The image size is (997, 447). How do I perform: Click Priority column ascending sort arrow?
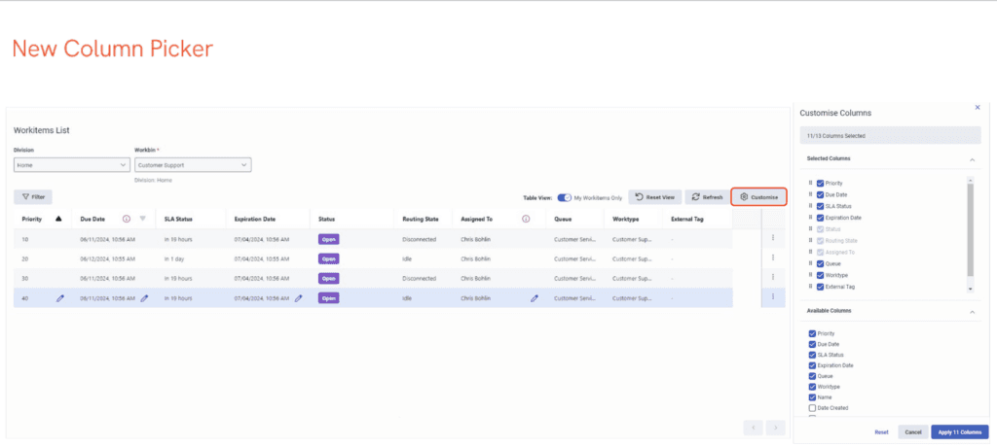pos(57,219)
